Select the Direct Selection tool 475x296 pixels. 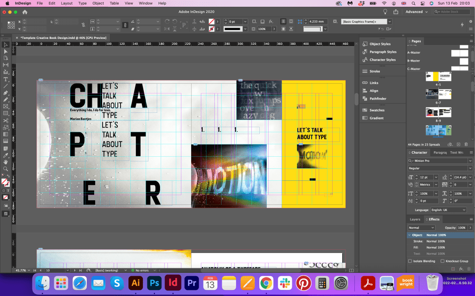[x=6, y=51]
